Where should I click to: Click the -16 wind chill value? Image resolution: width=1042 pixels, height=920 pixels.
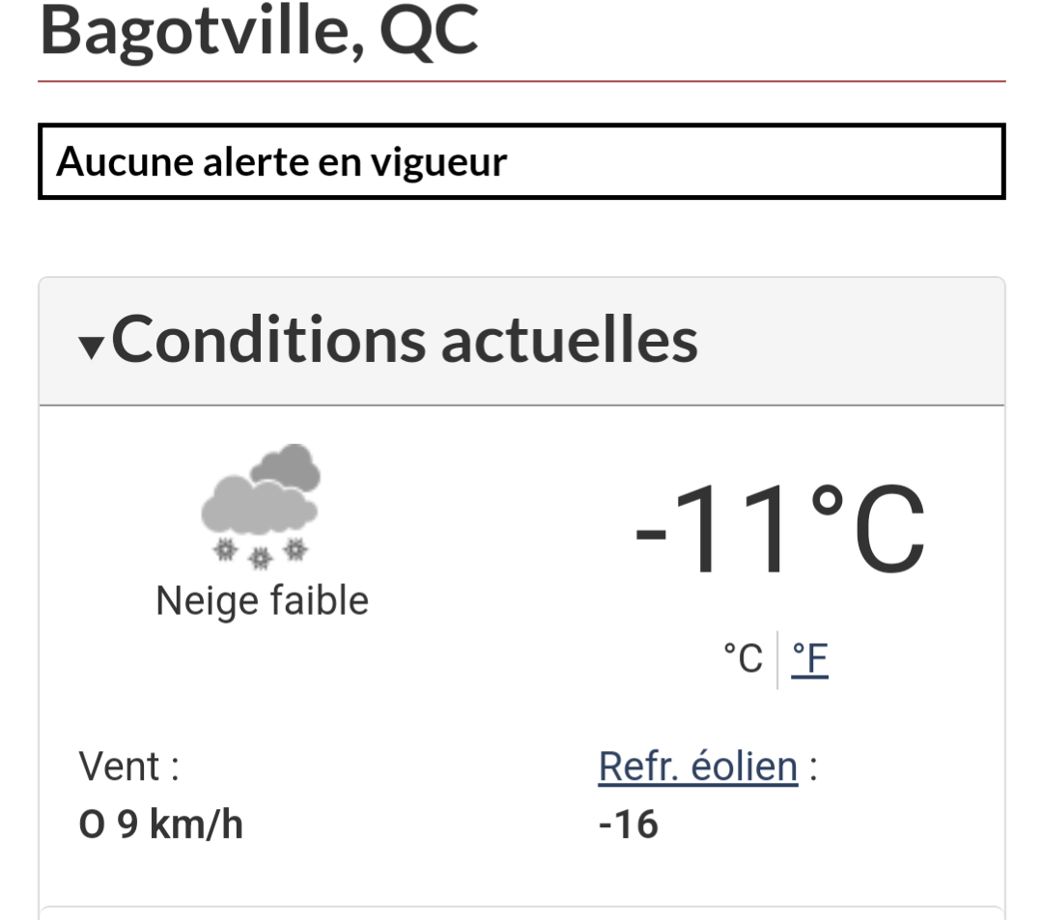coord(629,825)
